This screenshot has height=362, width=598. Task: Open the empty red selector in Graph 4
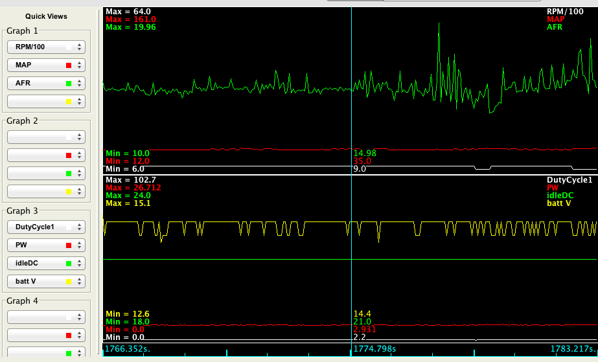(46, 335)
